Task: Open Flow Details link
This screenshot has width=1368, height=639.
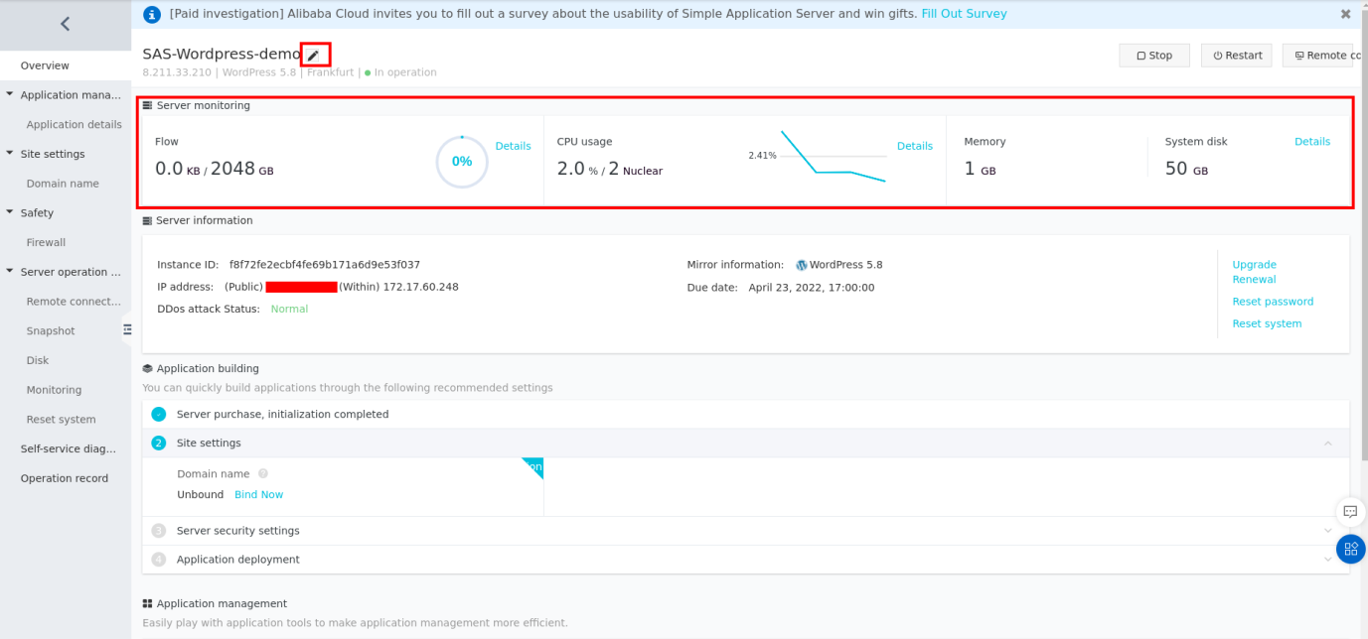Action: [513, 146]
